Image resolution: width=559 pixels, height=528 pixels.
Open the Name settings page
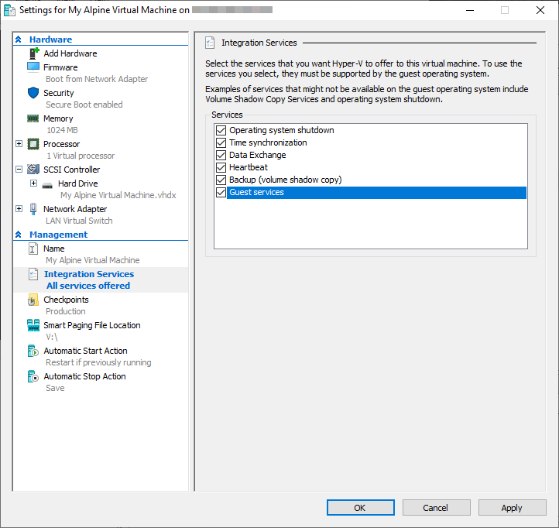click(54, 249)
